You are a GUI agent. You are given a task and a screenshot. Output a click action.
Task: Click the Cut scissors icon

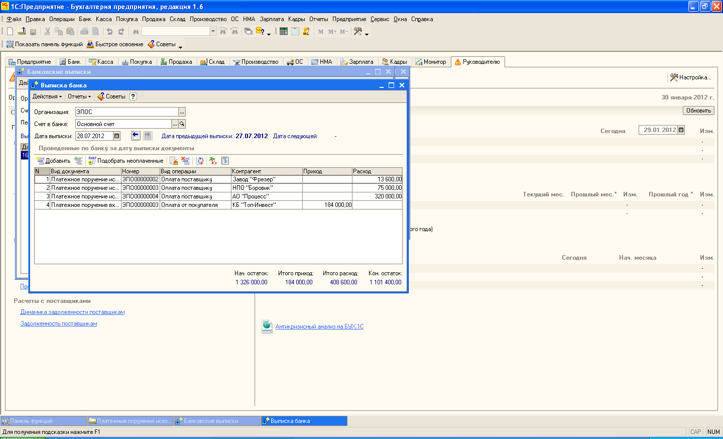pos(47,31)
